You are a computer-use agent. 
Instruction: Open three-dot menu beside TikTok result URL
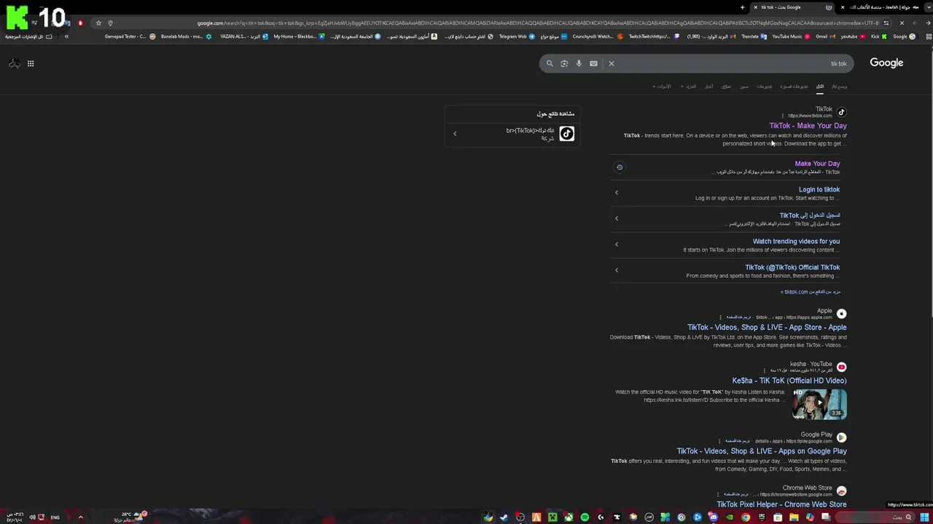pos(782,116)
